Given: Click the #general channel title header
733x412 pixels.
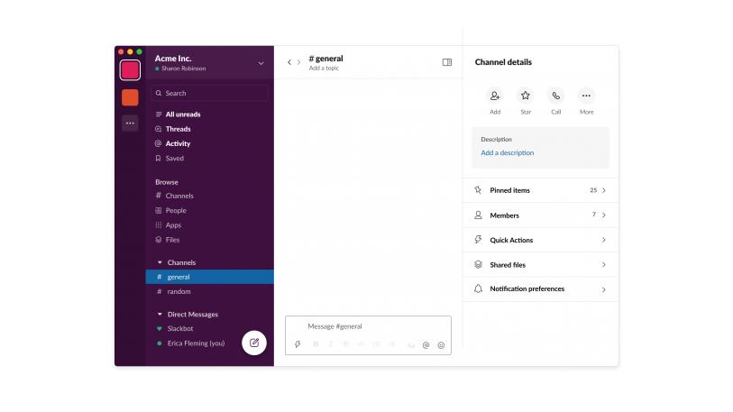Looking at the screenshot, I should point(325,59).
